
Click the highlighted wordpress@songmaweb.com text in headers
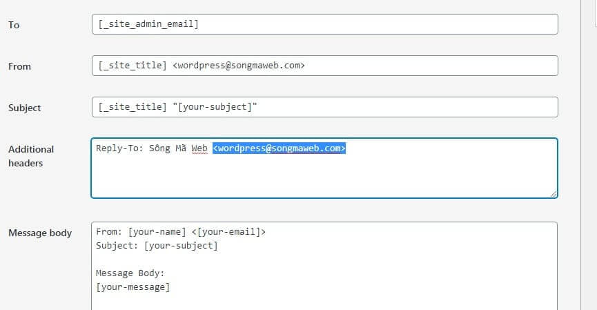(x=279, y=148)
